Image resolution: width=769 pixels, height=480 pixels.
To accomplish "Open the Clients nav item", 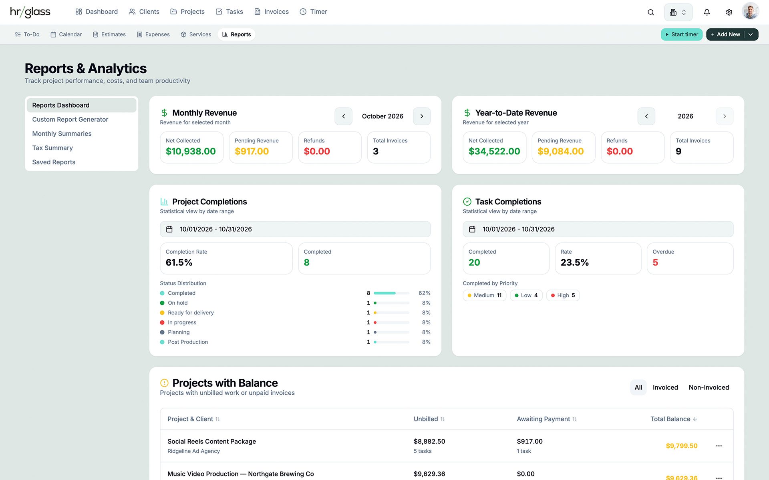I will coord(144,12).
